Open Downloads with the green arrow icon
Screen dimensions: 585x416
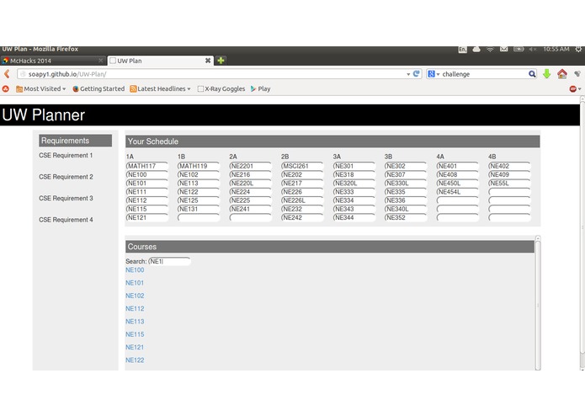click(546, 74)
